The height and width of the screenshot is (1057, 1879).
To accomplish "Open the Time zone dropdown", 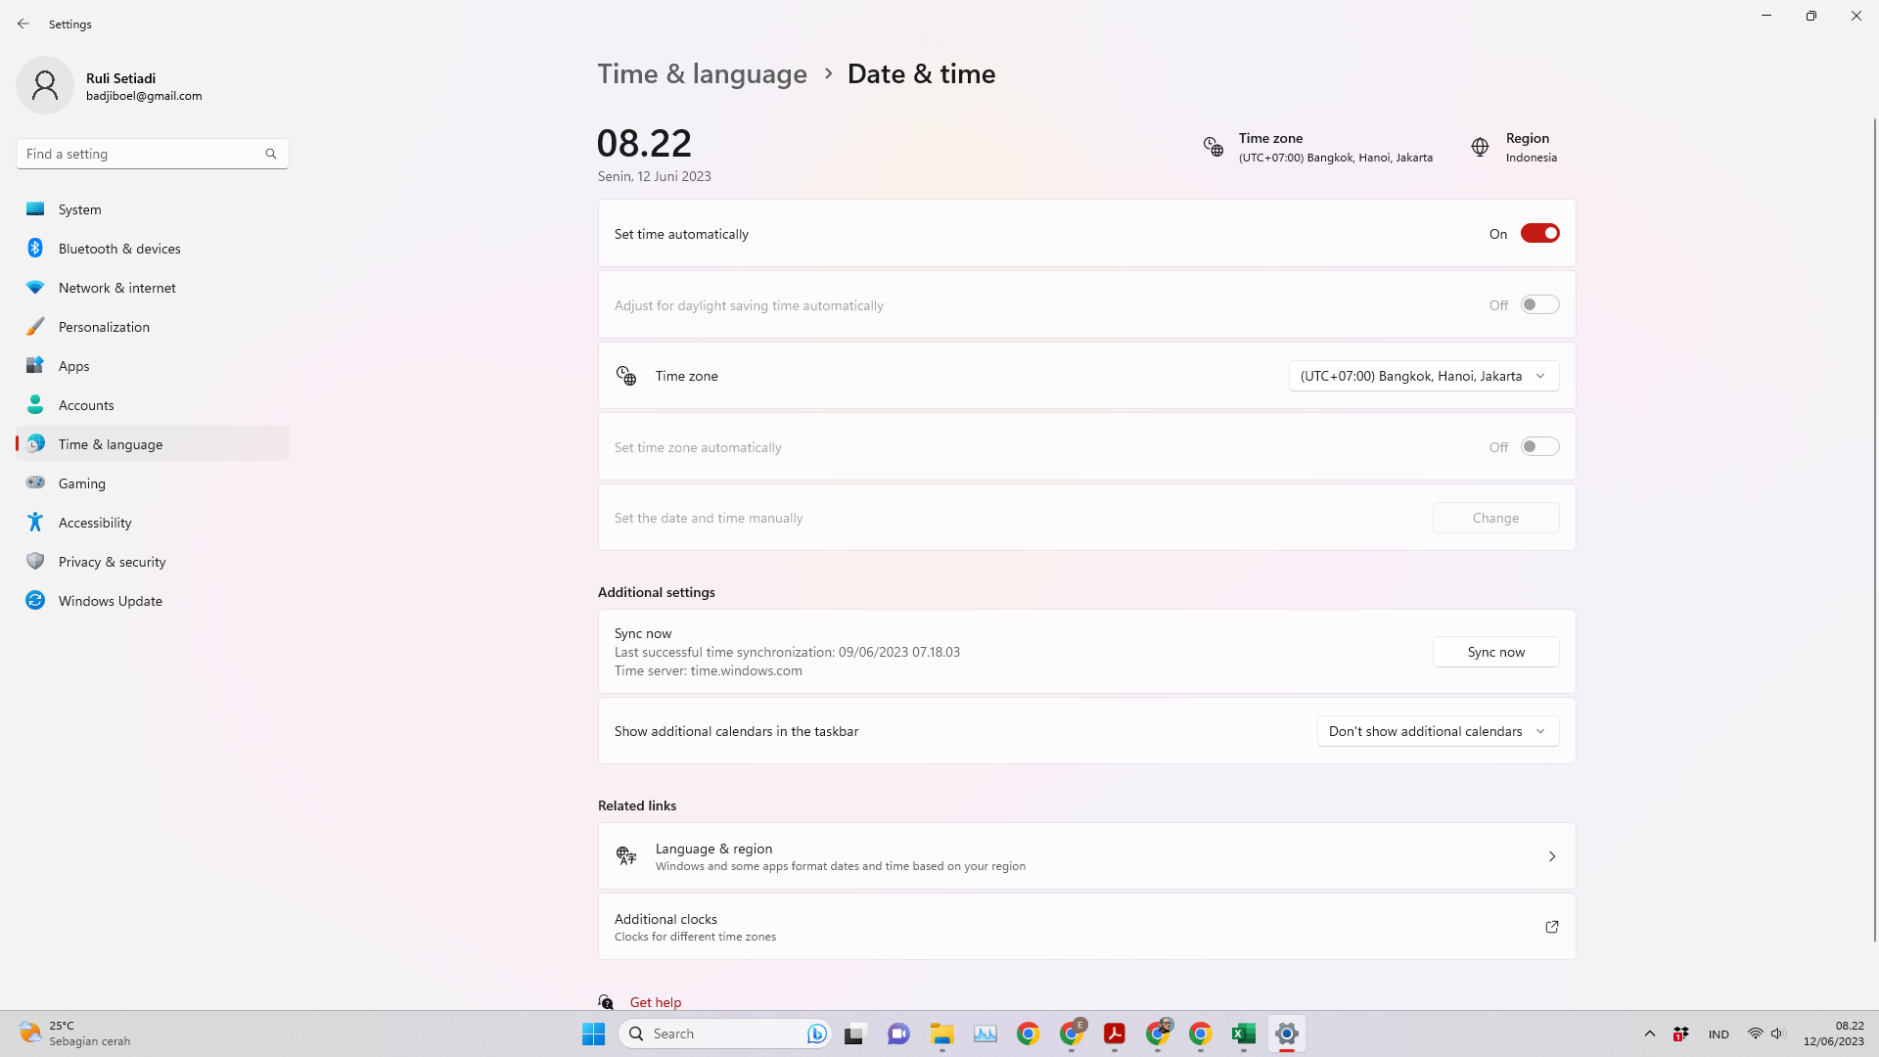I will [1424, 375].
